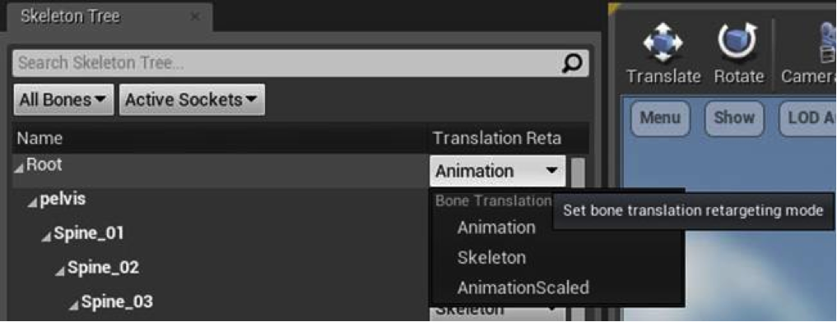837x322 pixels.
Task: Choose Skeleton from retargeting menu
Action: tap(491, 258)
